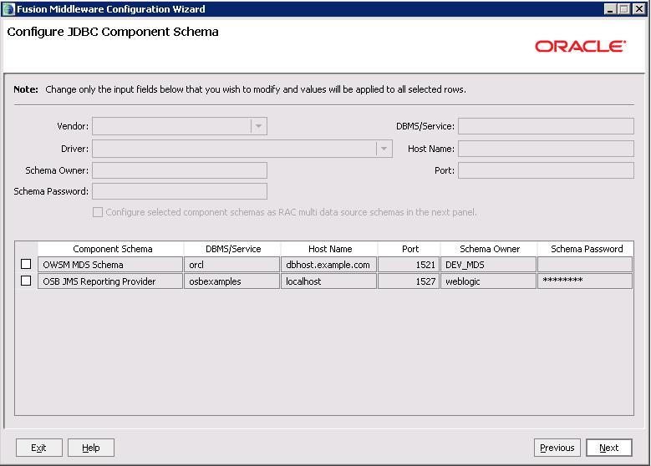
Task: Click the wizard globe icon in title bar
Action: tap(8, 8)
